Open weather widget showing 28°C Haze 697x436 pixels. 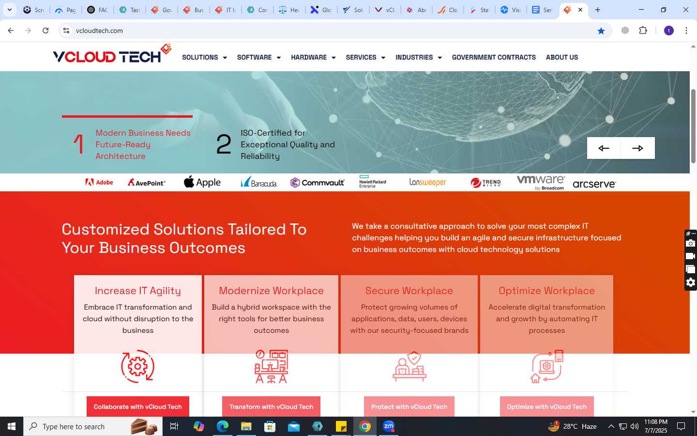[x=572, y=426]
